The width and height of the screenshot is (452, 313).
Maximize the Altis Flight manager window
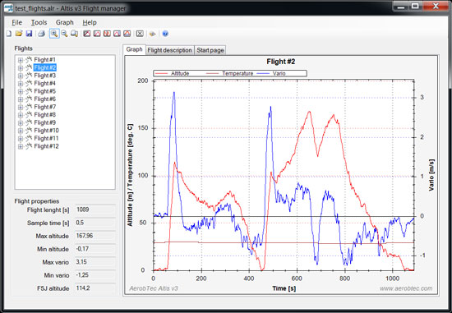pos(415,6)
